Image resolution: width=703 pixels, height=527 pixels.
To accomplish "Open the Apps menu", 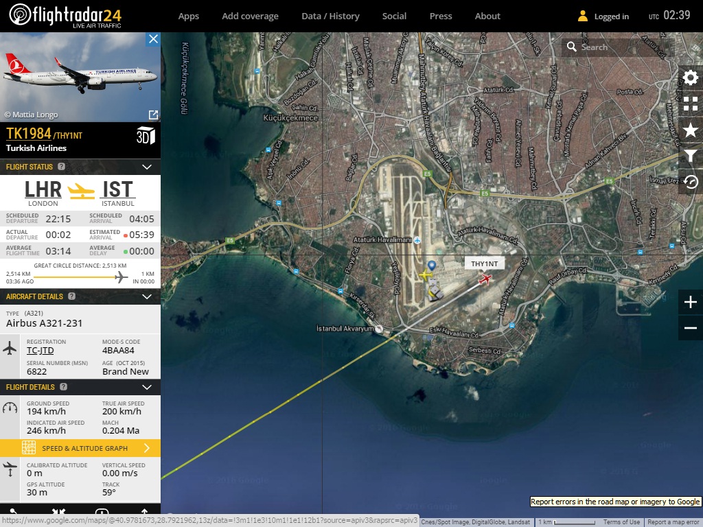I will (188, 16).
